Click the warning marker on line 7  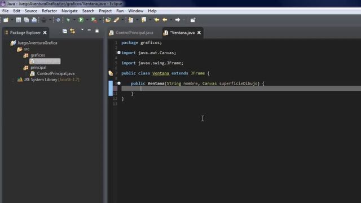(x=111, y=73)
